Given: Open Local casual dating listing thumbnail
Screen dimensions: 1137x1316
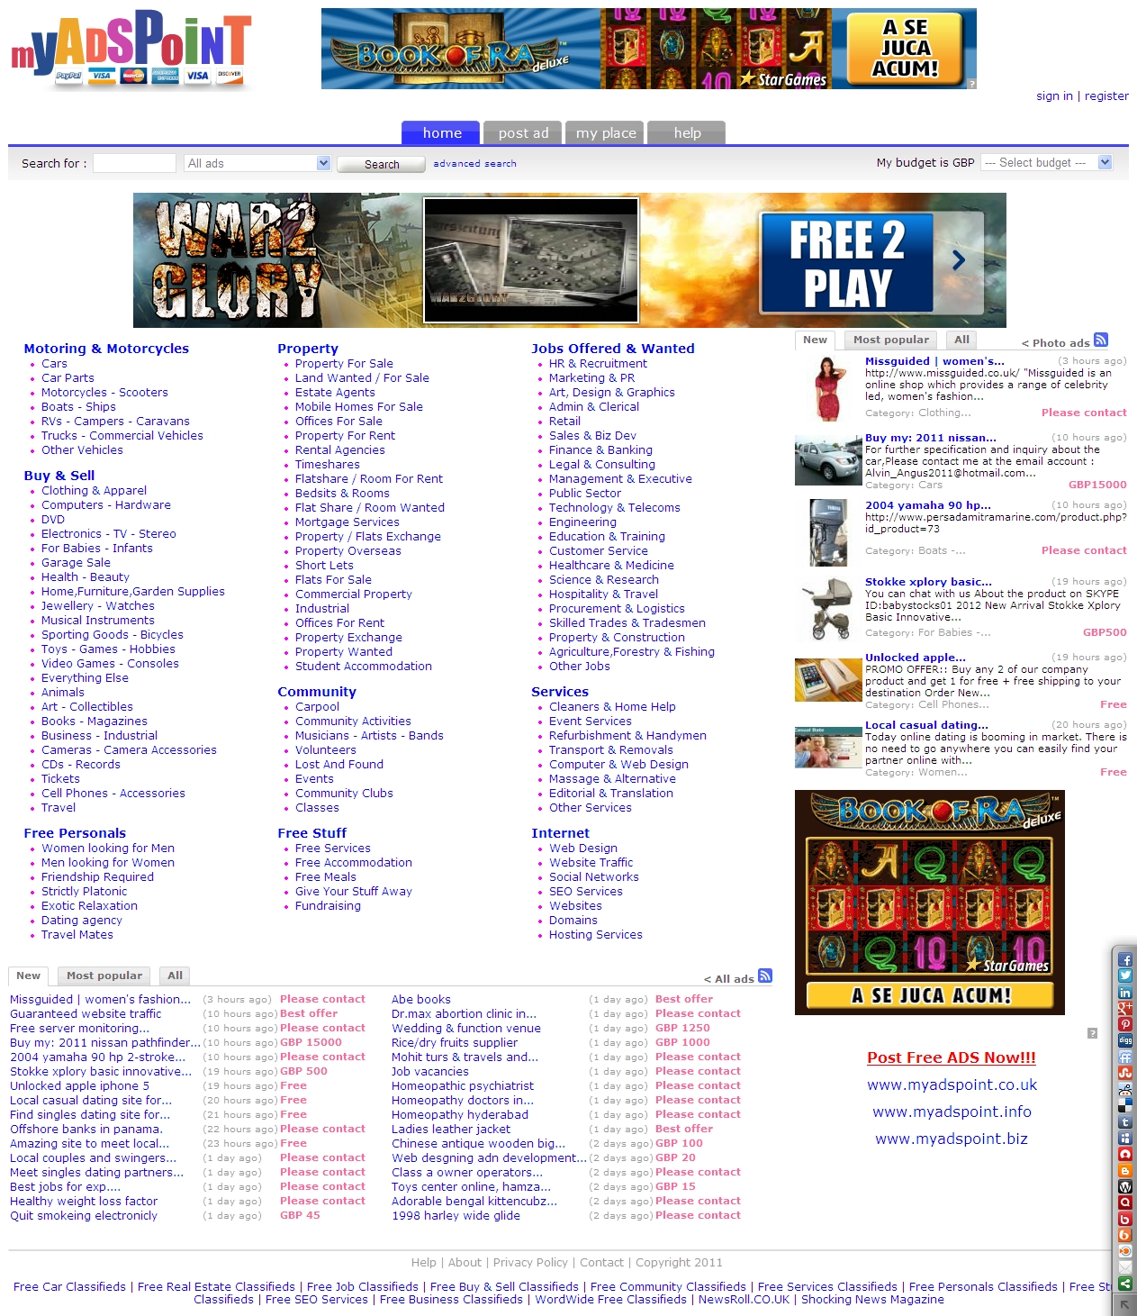Looking at the screenshot, I should (828, 748).
